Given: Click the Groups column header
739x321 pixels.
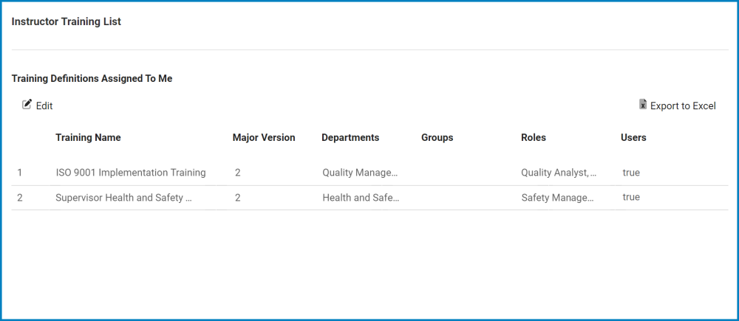Looking at the screenshot, I should (437, 137).
